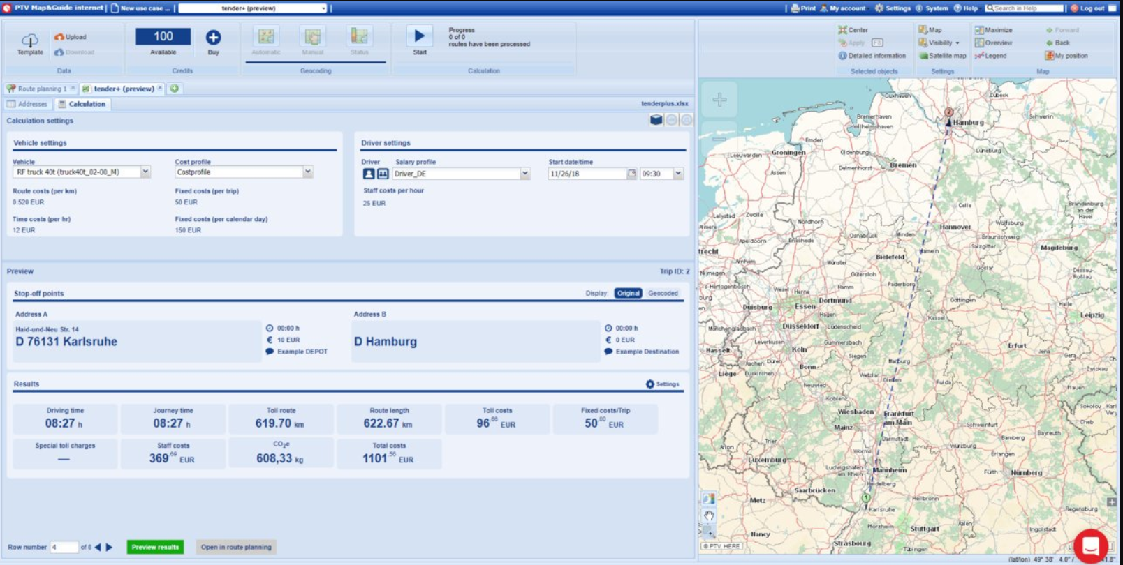
Task: Select the hand pan tool on map
Action: (x=709, y=516)
